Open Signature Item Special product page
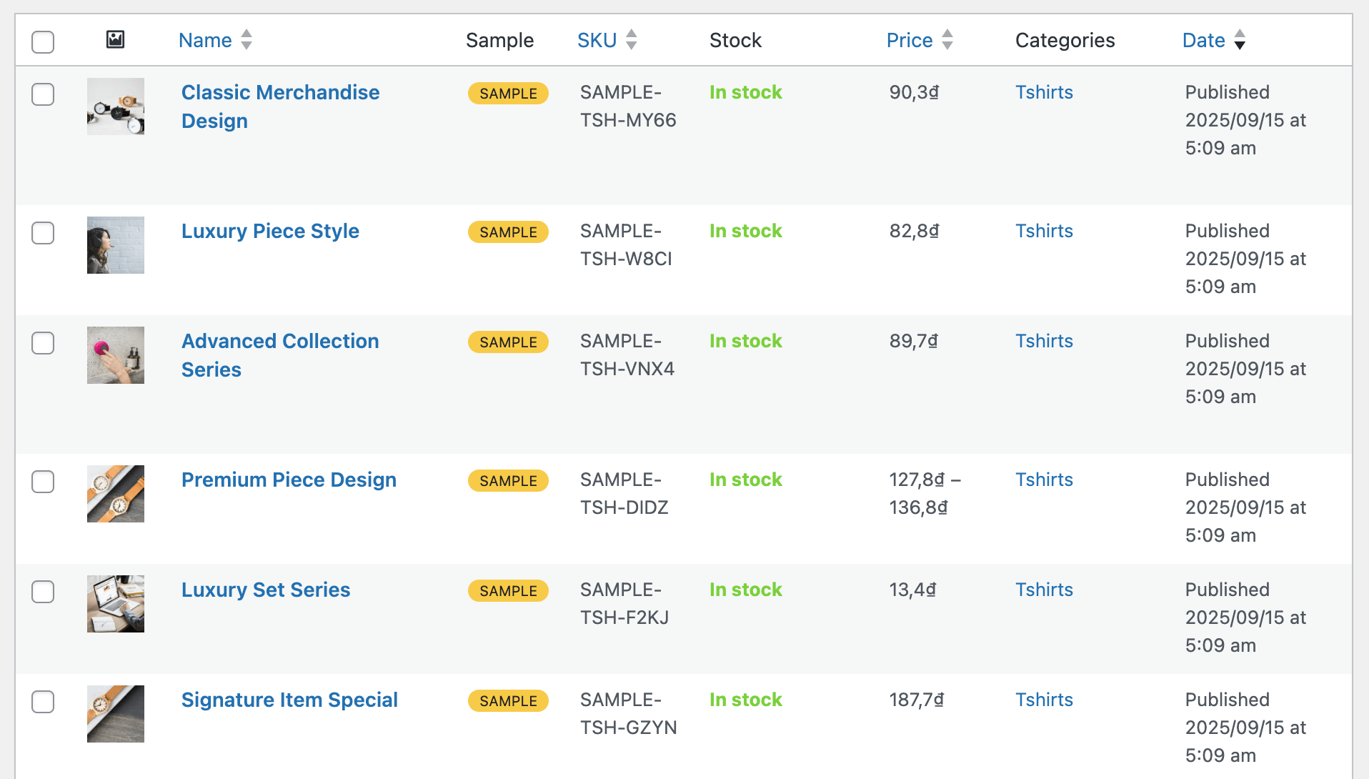 click(289, 700)
